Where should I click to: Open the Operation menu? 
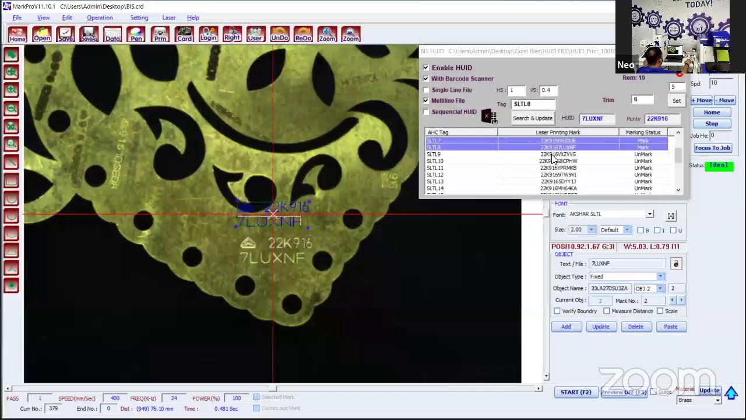coord(100,17)
